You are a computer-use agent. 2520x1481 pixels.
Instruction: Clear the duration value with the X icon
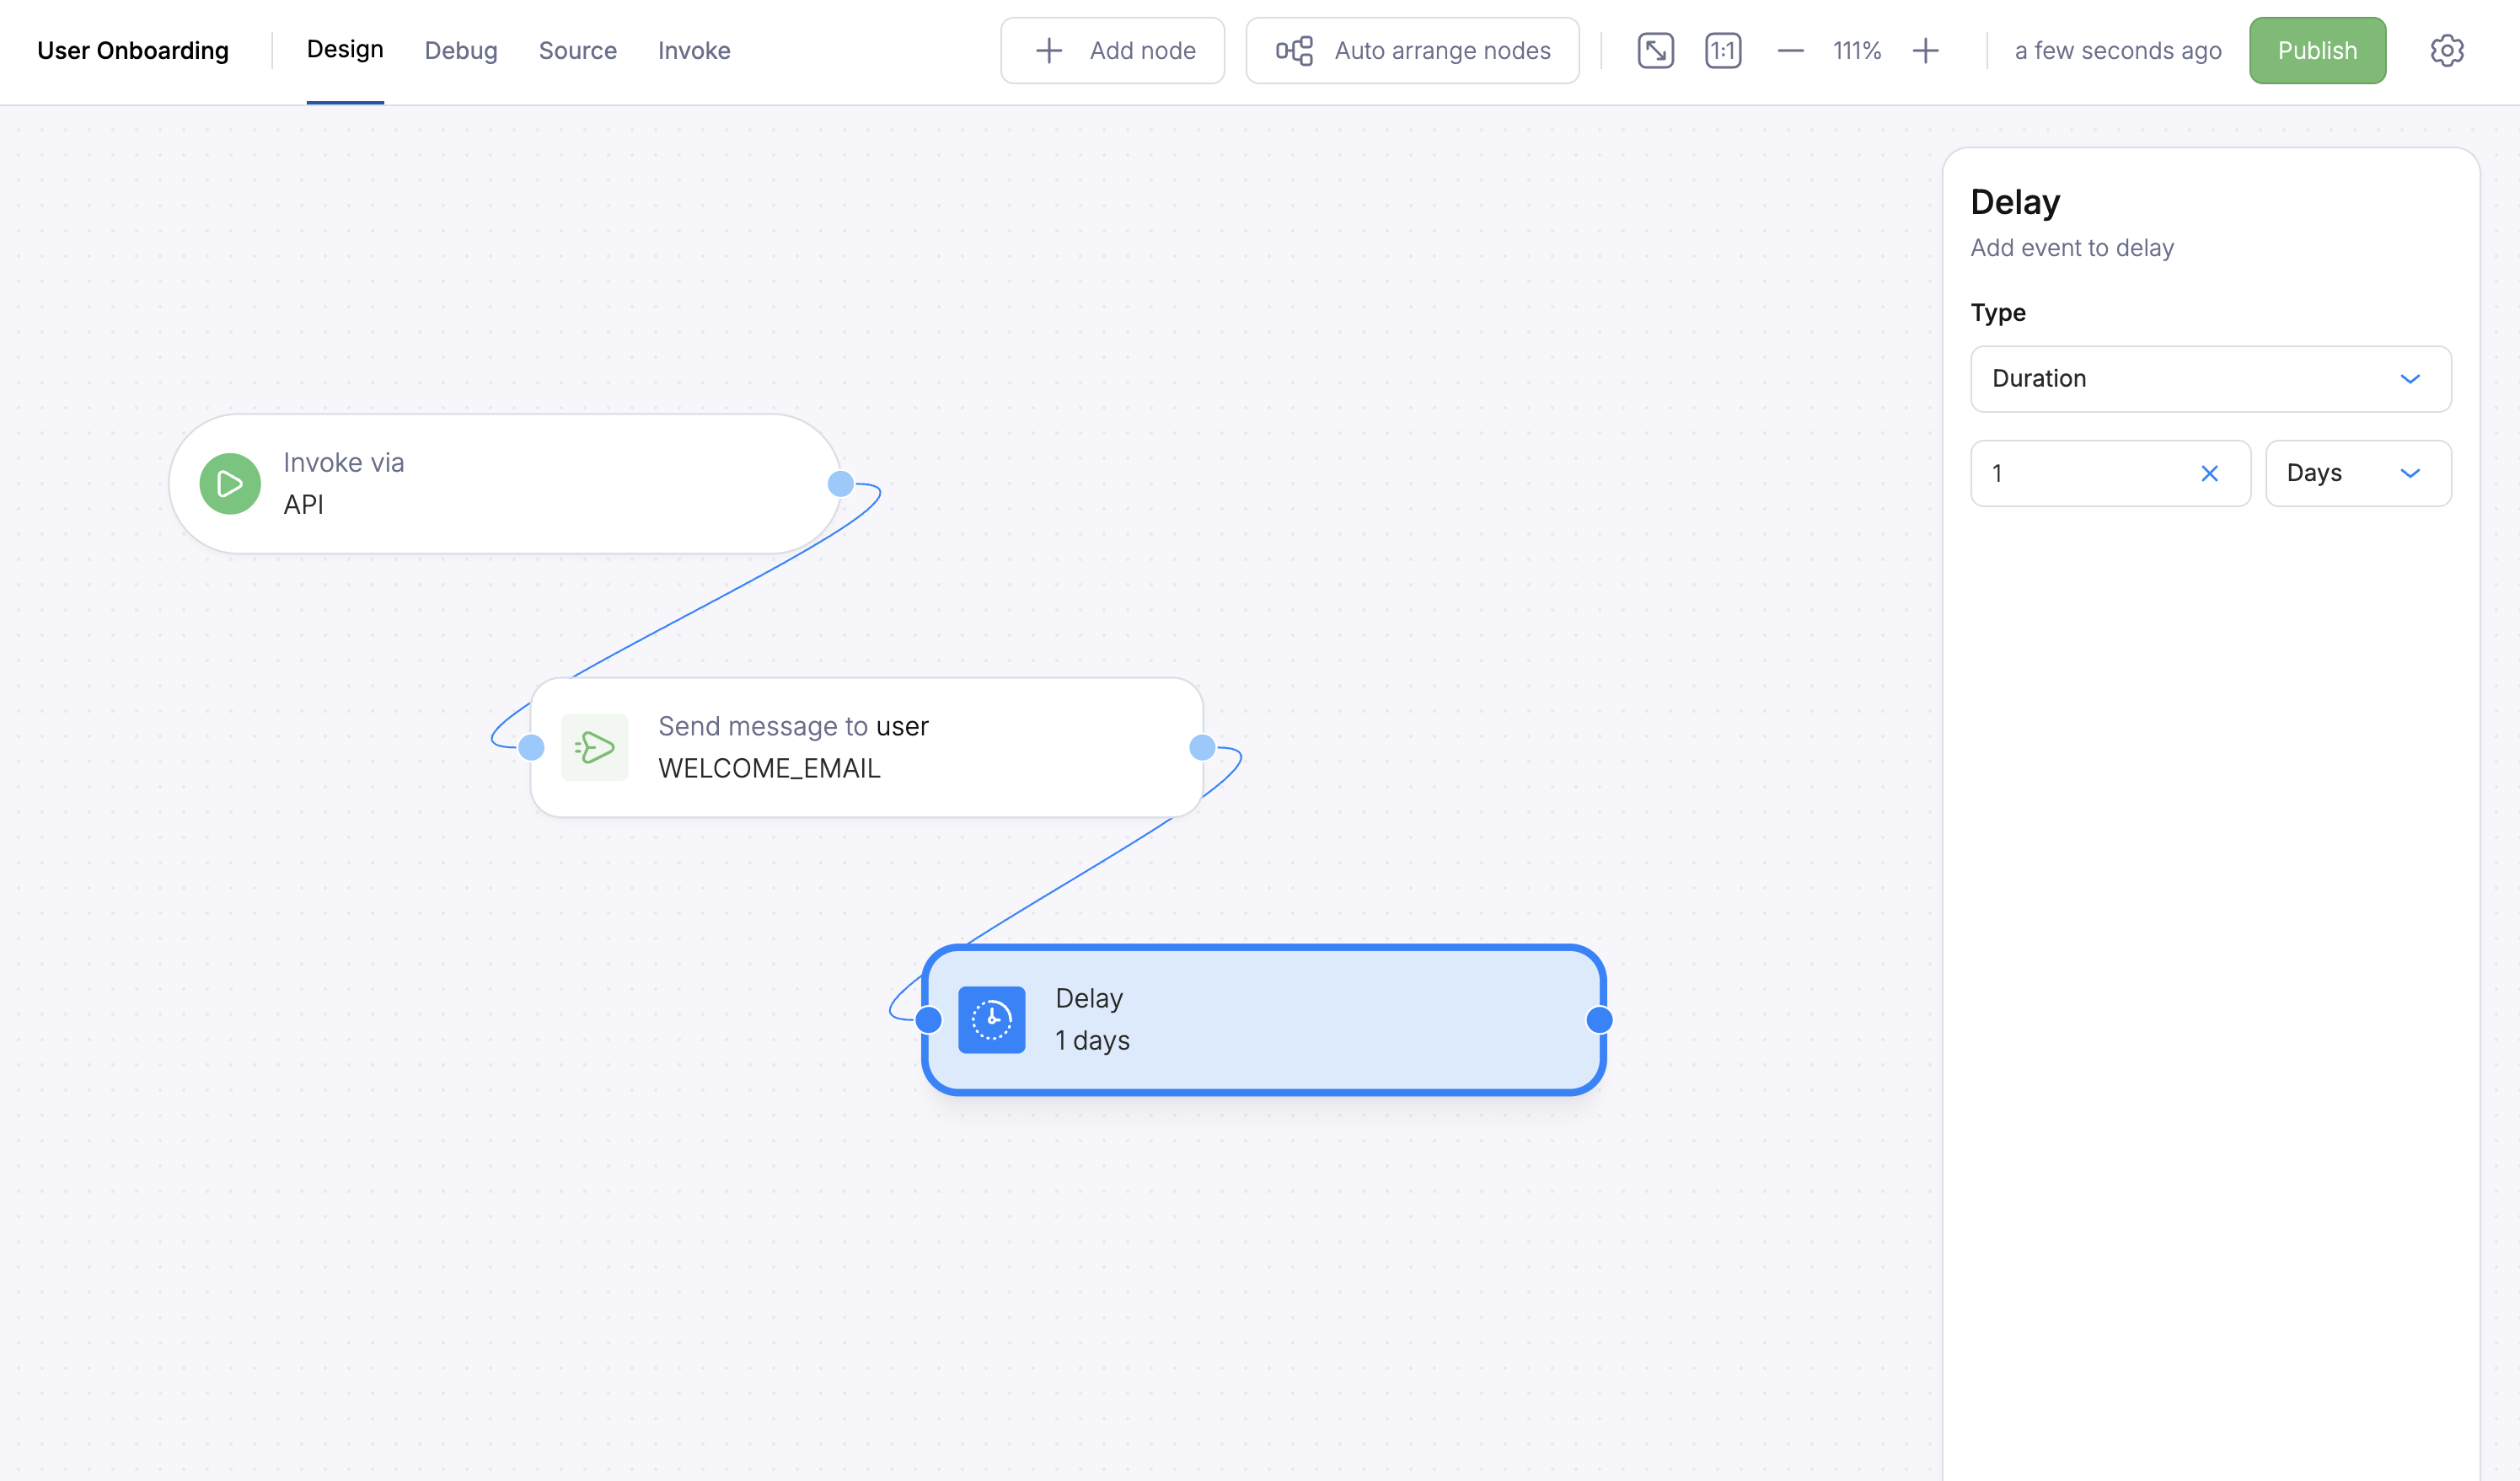[2210, 473]
